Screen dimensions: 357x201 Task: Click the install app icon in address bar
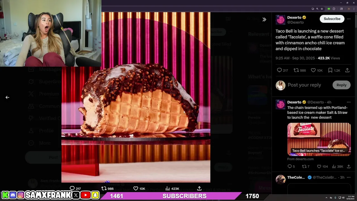pyautogui.click(x=313, y=9)
